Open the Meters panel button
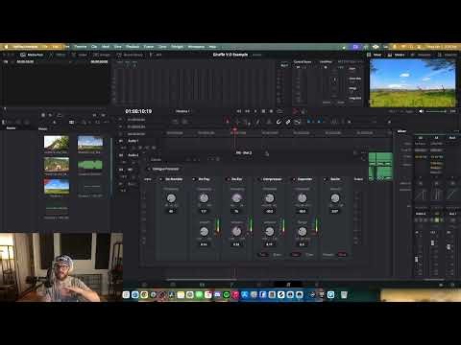461x345 pixels. click(396, 55)
